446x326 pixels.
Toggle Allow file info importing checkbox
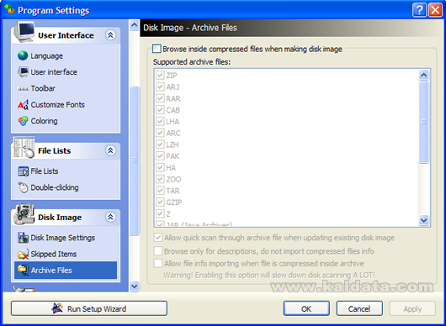[x=158, y=263]
